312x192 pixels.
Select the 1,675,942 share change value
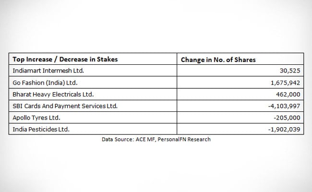tap(287, 82)
